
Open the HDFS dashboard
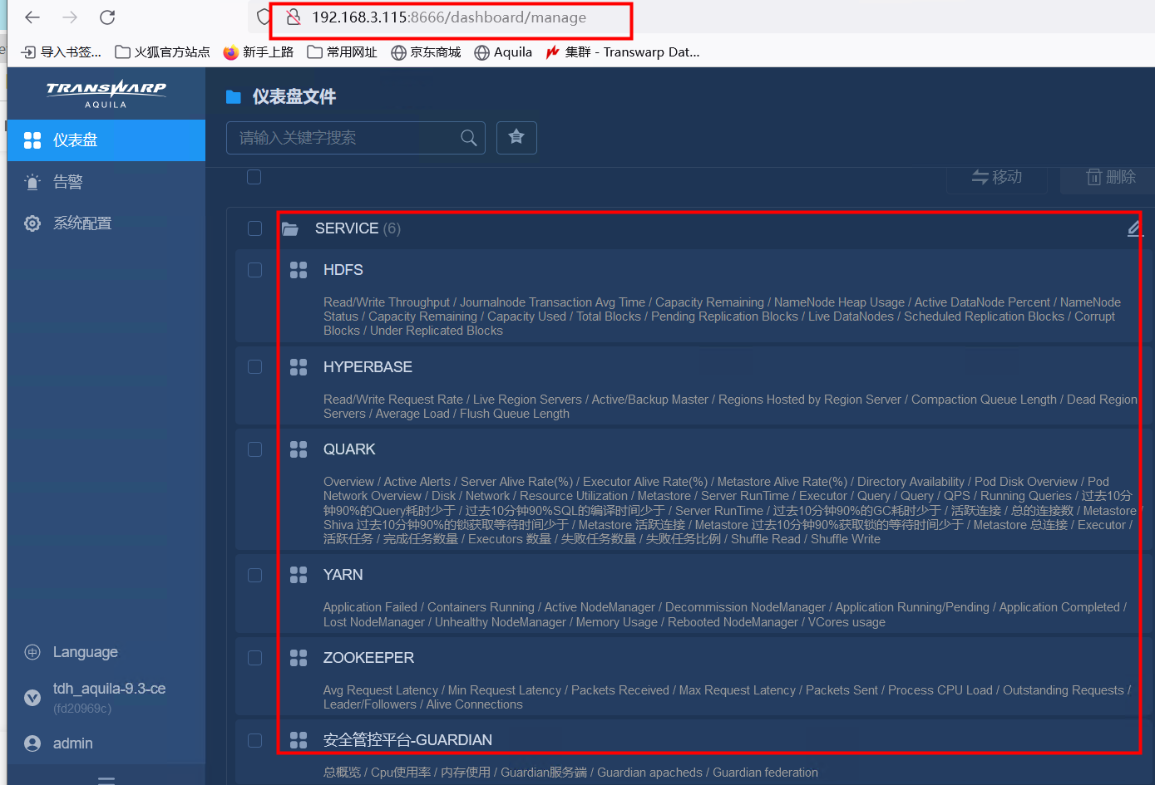tap(343, 270)
